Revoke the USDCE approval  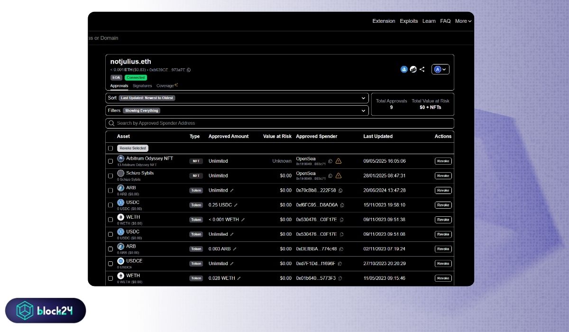click(443, 264)
